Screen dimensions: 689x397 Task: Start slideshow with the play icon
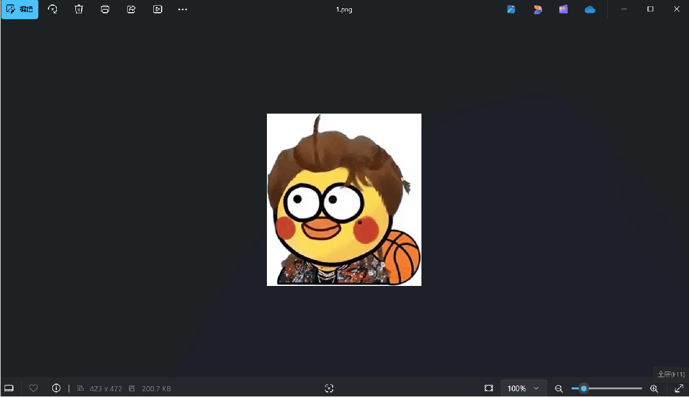tap(157, 10)
